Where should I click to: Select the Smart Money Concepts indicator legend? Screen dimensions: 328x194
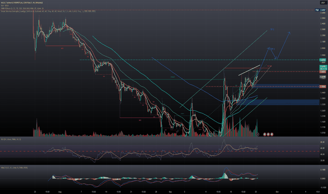click(48, 11)
